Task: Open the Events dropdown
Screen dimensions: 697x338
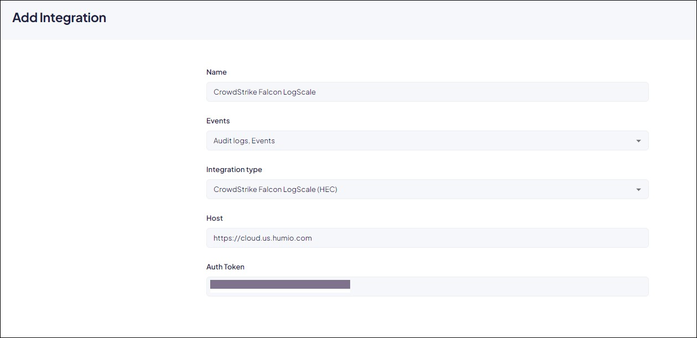Action: (427, 141)
